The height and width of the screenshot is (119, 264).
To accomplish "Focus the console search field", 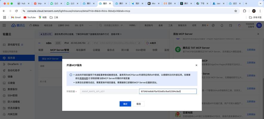I will pyautogui.click(x=114, y=25).
